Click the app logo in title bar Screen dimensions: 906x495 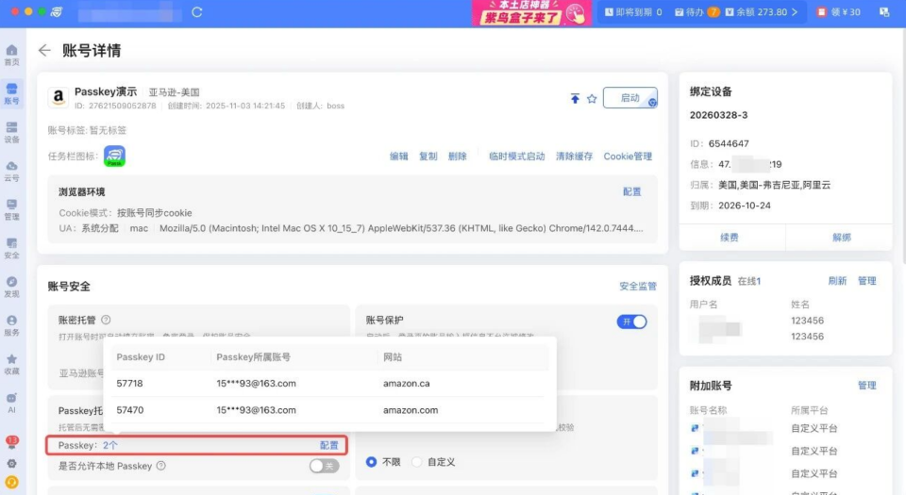pos(56,11)
